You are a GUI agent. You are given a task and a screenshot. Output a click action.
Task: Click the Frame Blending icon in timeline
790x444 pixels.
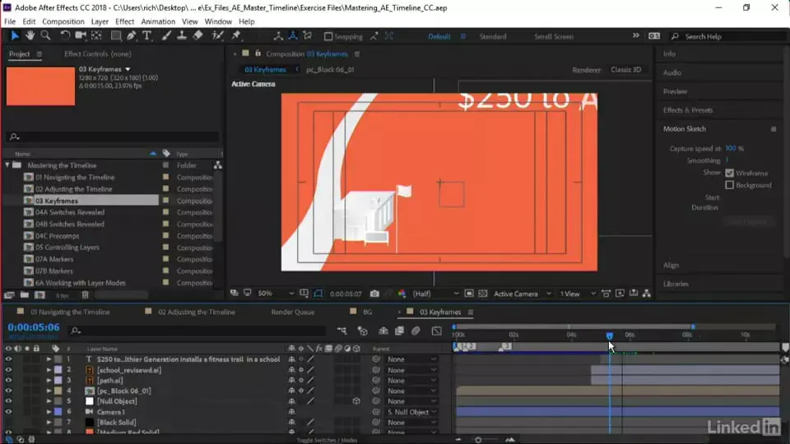tap(400, 331)
